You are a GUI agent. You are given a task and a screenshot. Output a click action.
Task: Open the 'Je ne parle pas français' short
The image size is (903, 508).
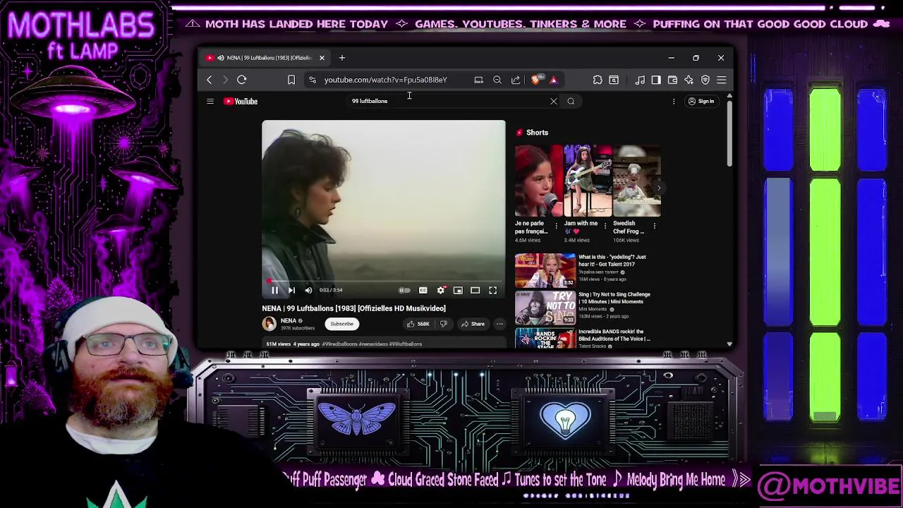(x=538, y=181)
